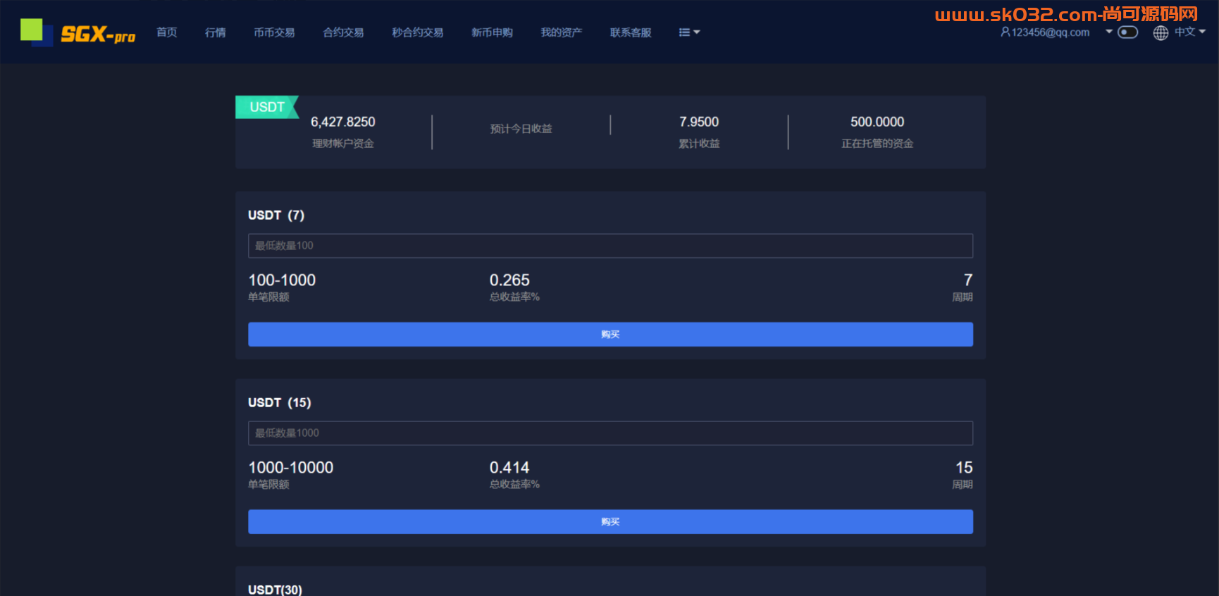The image size is (1219, 596).
Task: Click the 理财帐户资金 label
Action: (343, 144)
